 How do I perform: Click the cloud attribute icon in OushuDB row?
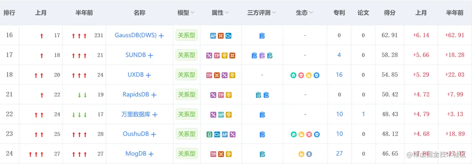pyautogui.click(x=217, y=134)
